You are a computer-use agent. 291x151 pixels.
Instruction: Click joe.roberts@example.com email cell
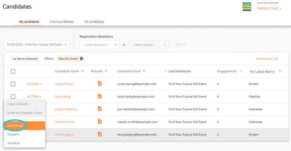click(136, 109)
